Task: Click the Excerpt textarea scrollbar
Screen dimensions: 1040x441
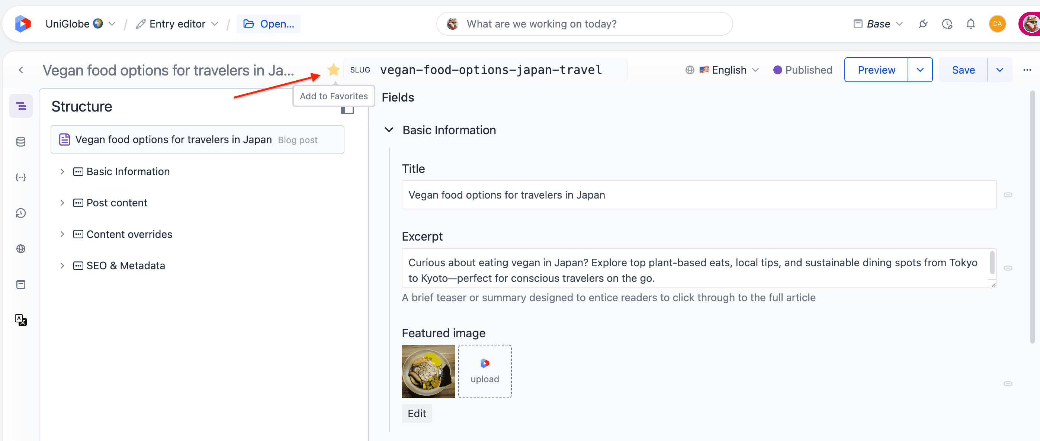Action: (x=992, y=262)
